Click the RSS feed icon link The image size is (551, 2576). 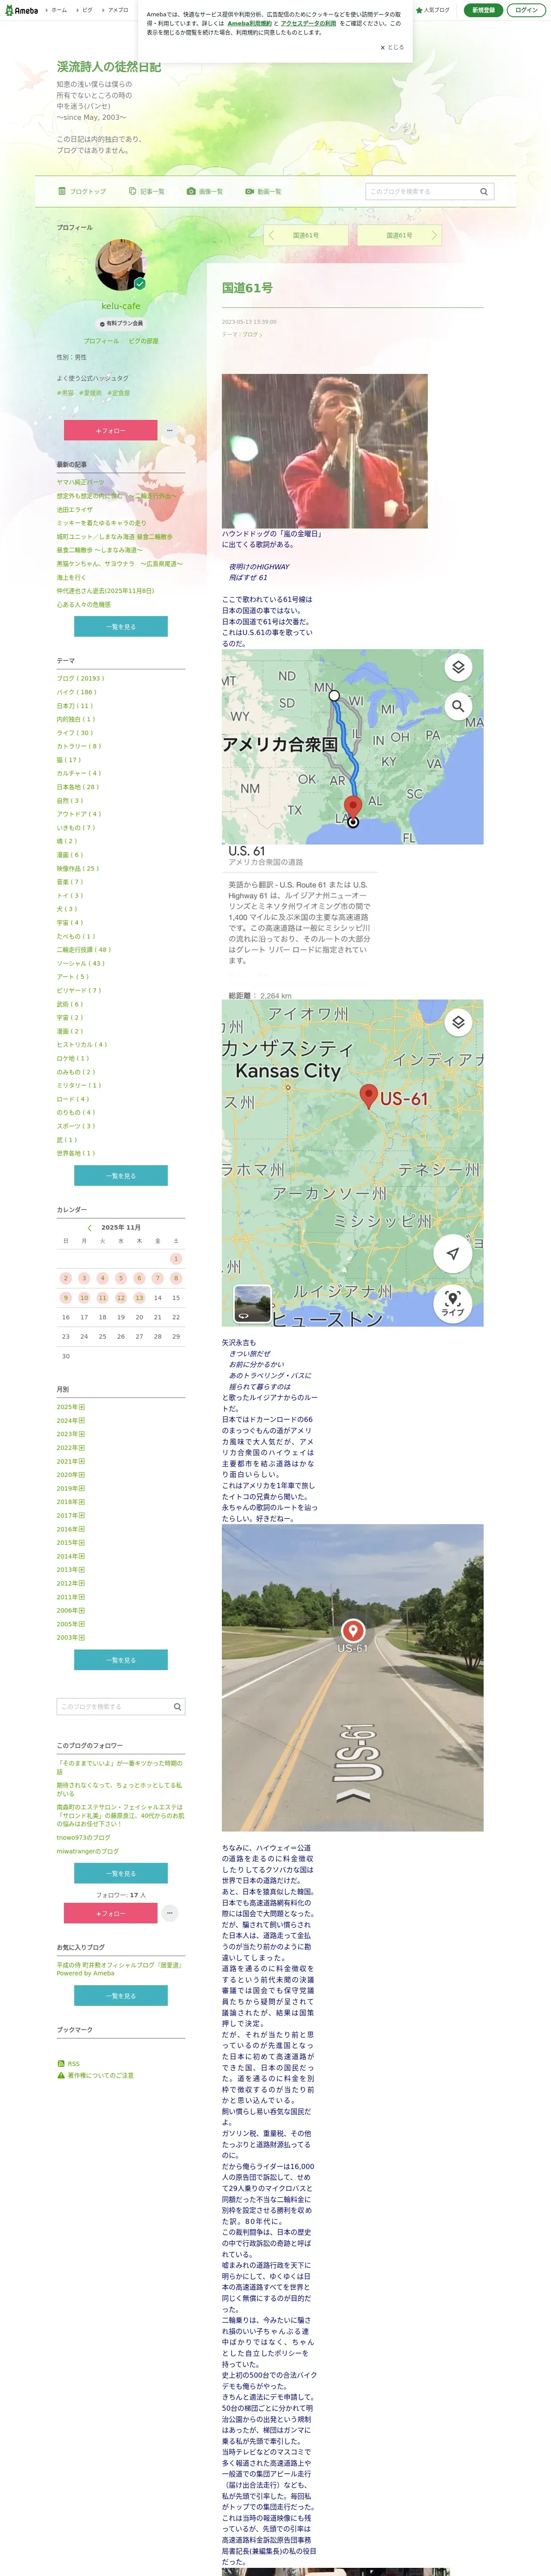68,2063
